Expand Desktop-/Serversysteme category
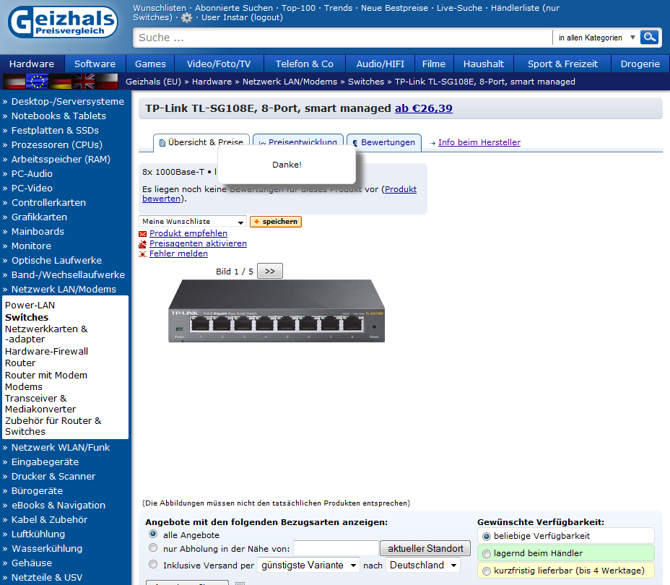This screenshot has height=585, width=670. click(68, 101)
